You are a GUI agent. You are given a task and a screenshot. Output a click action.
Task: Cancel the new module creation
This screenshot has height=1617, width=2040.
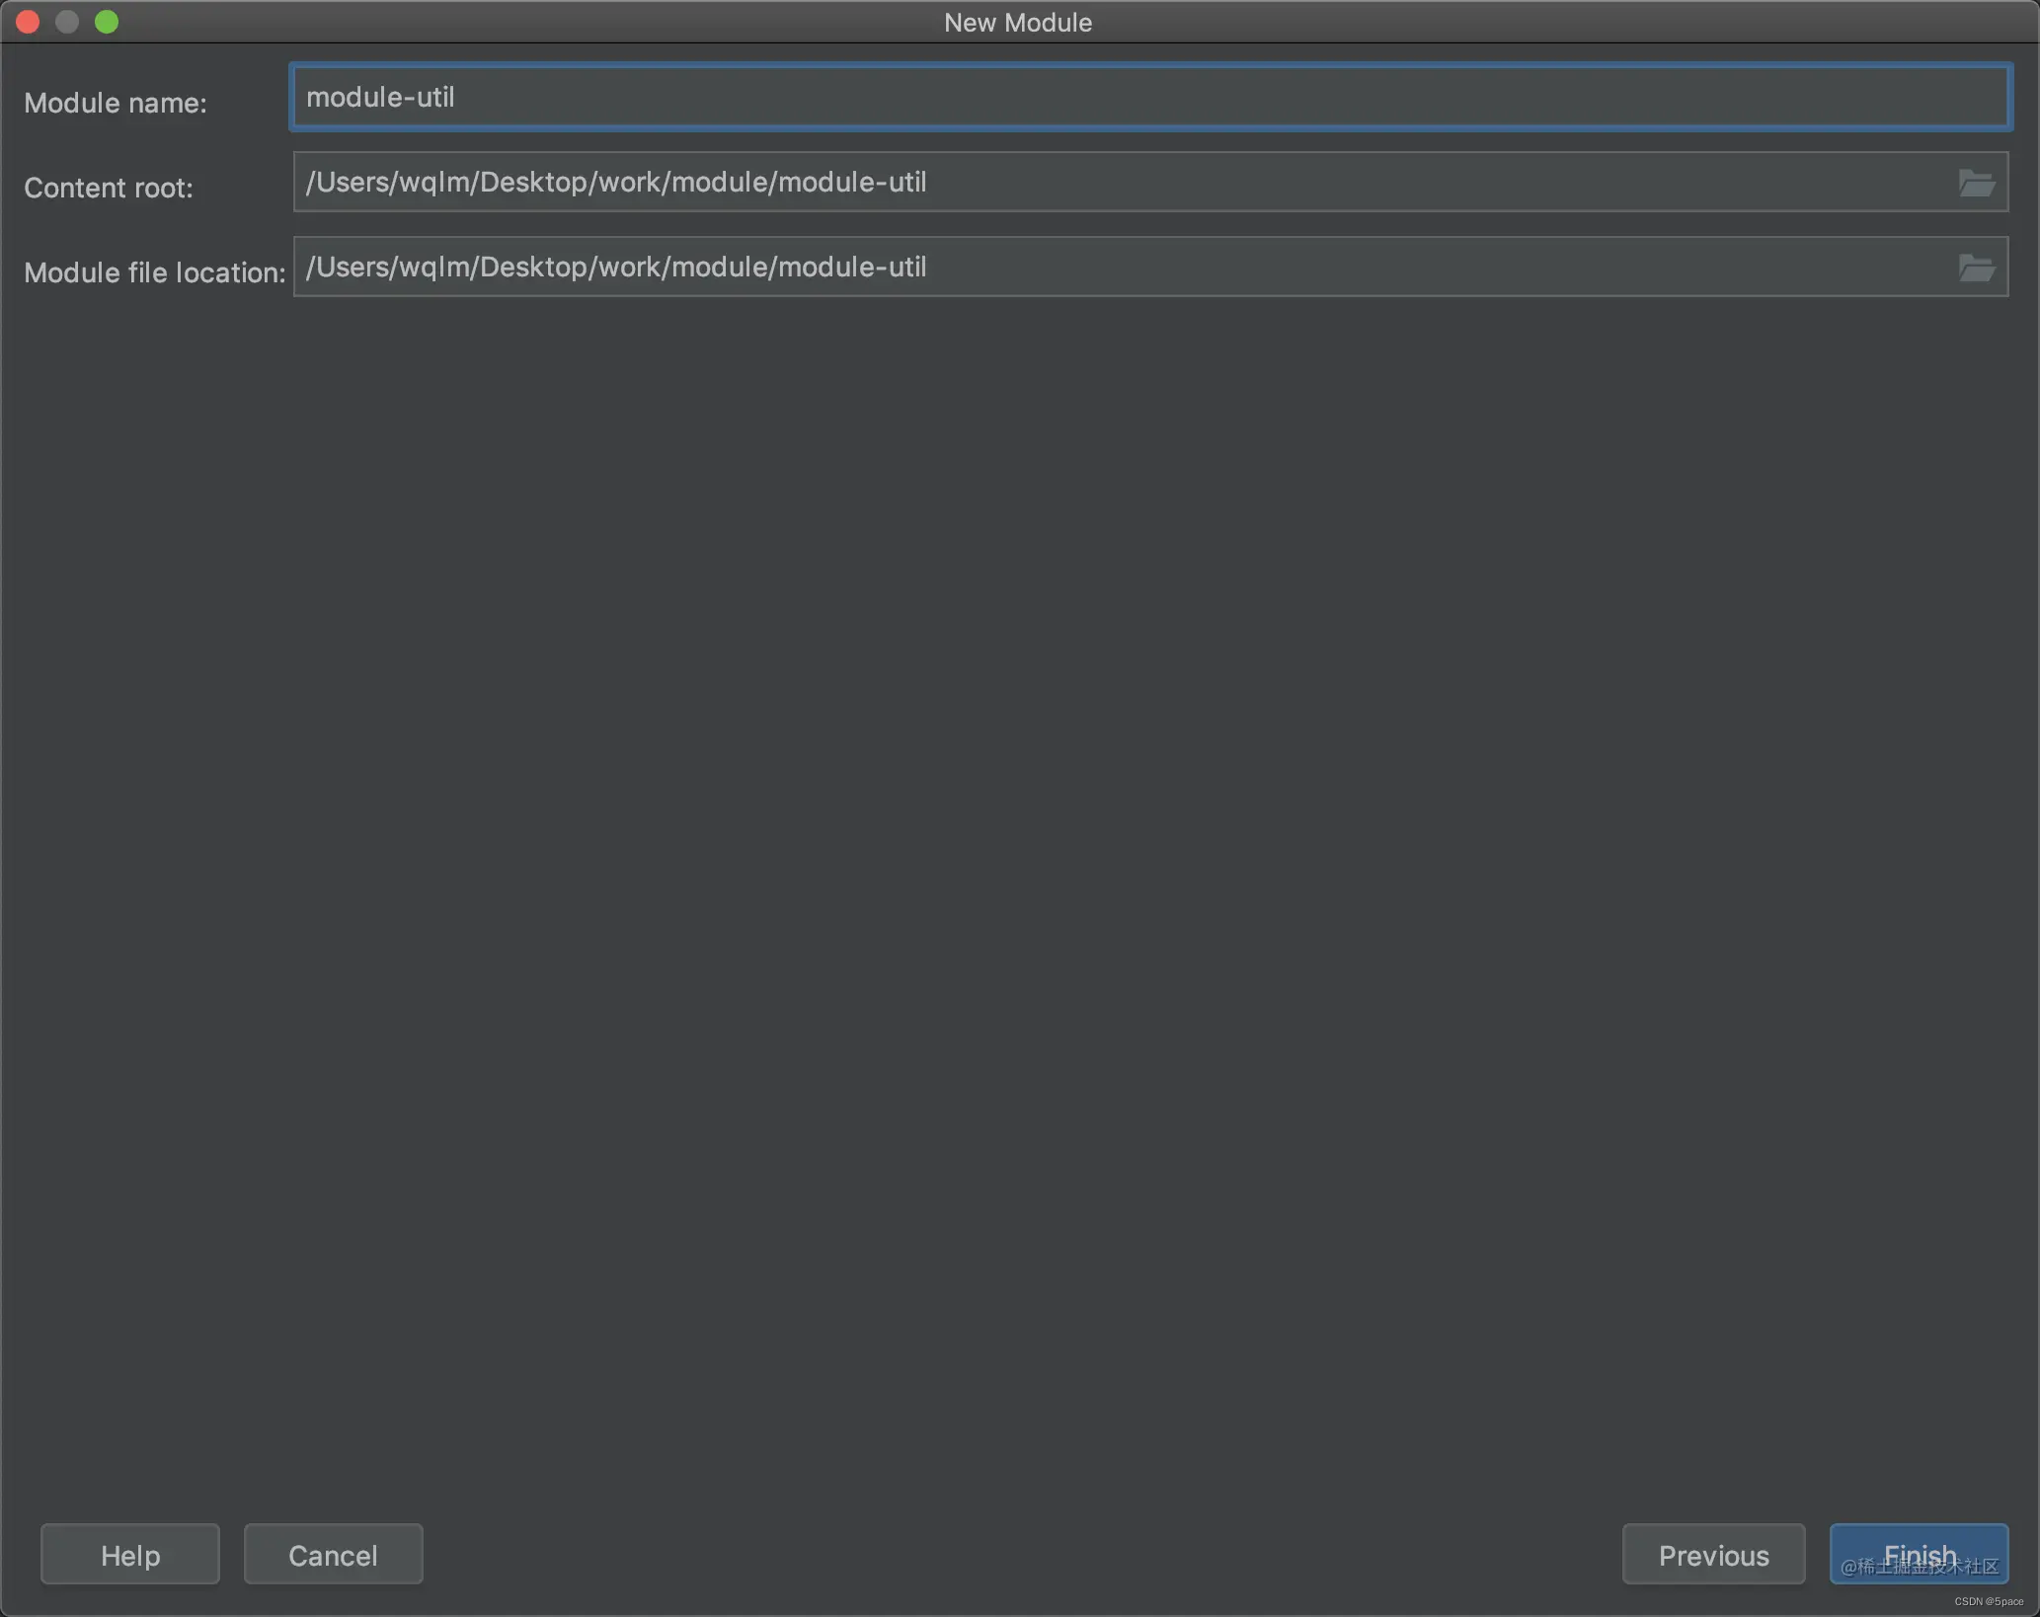click(x=333, y=1555)
